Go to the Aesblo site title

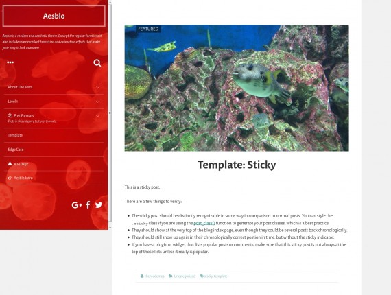point(54,16)
